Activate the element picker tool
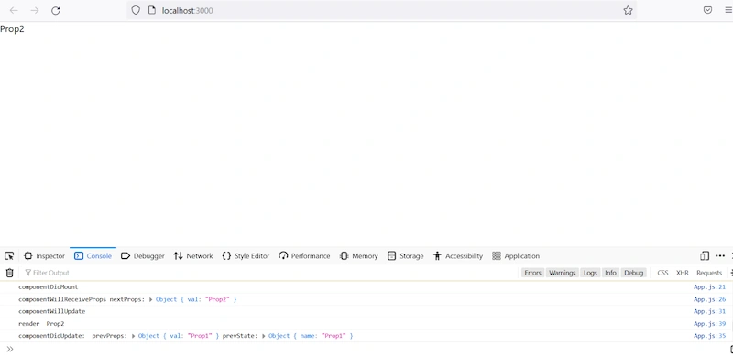 click(9, 256)
